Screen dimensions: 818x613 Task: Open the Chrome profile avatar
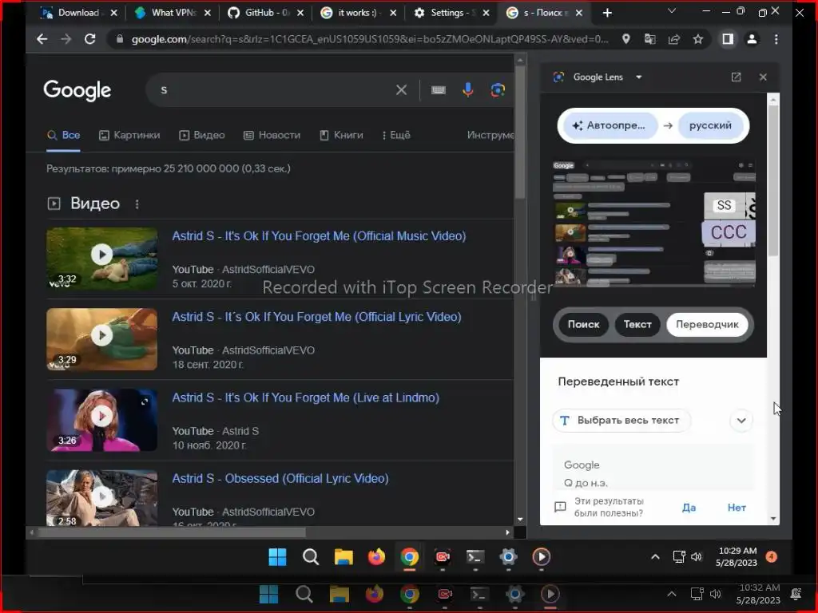(752, 39)
